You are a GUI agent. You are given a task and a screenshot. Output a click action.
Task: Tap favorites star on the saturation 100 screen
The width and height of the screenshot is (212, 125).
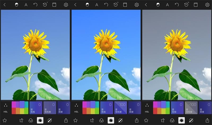click(x=75, y=120)
